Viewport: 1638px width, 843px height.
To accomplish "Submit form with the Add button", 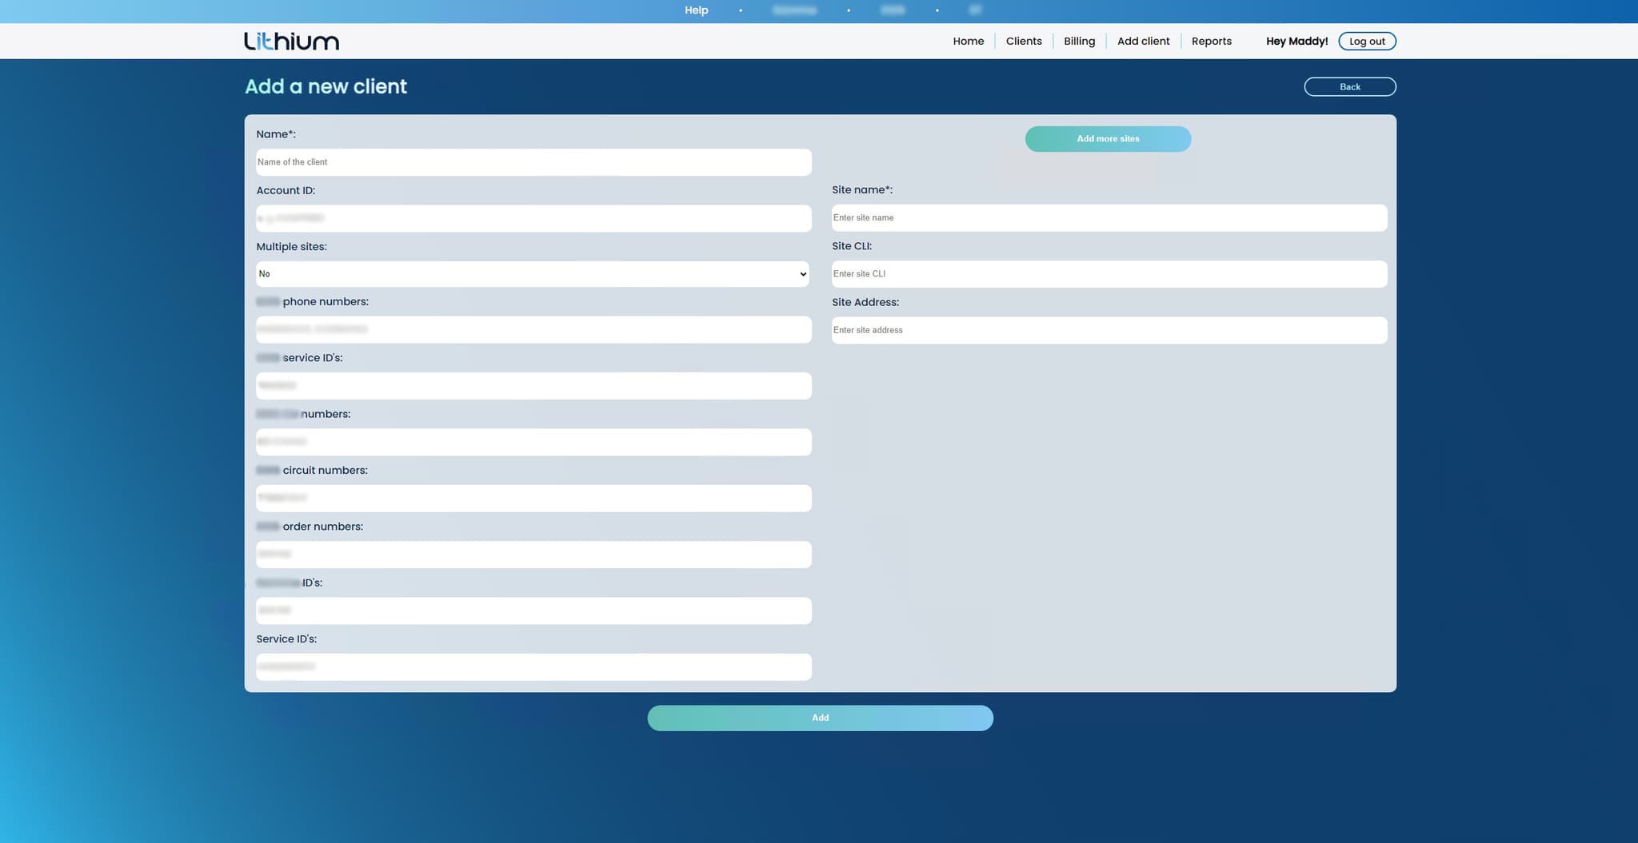I will tap(820, 718).
